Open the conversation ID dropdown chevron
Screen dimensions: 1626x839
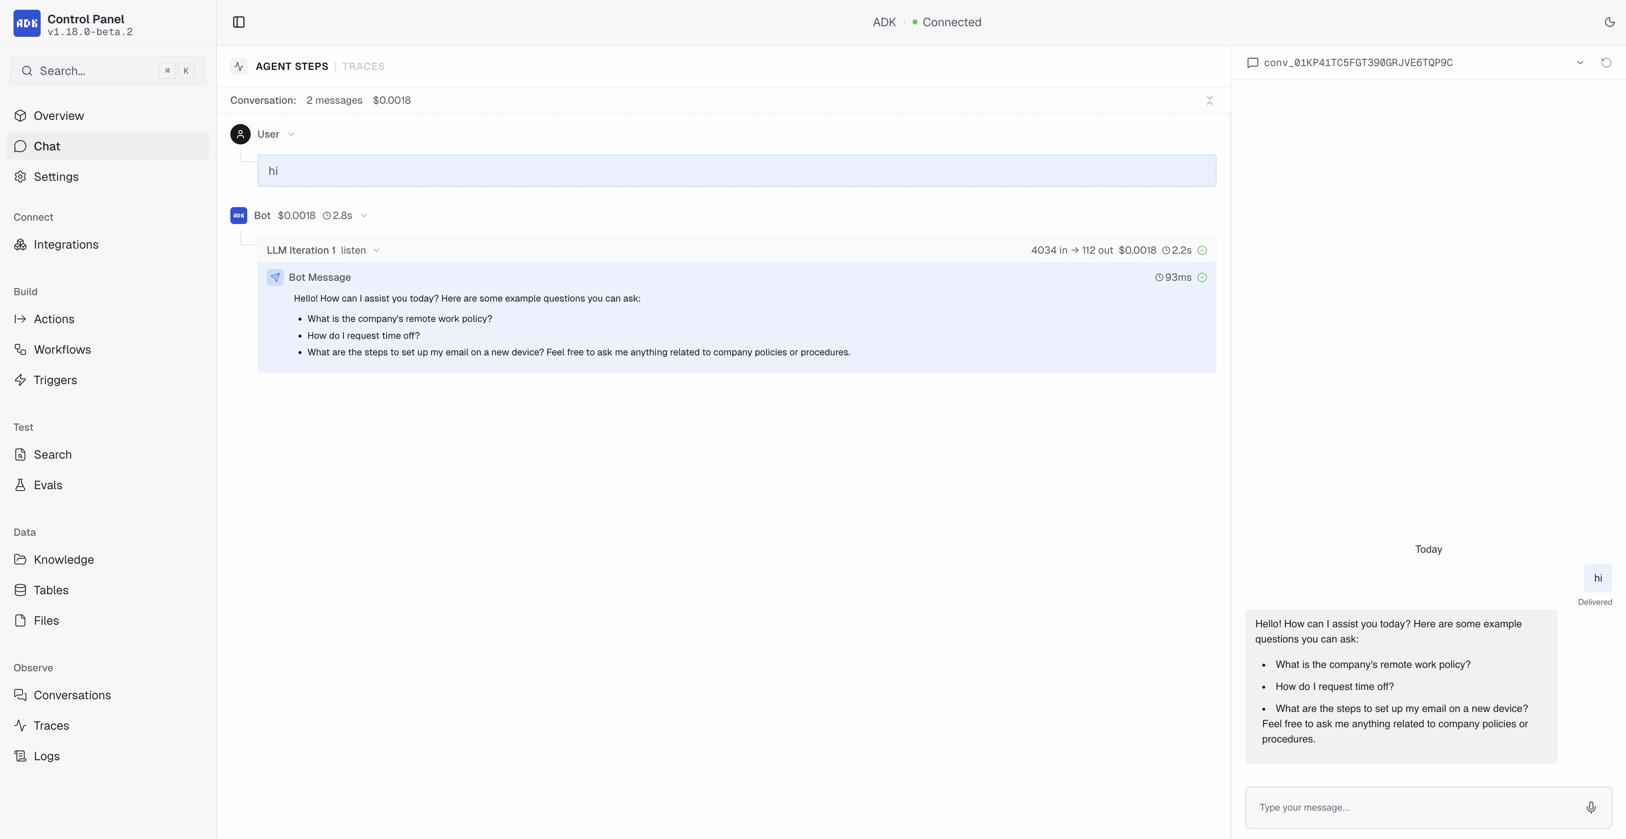[1580, 63]
